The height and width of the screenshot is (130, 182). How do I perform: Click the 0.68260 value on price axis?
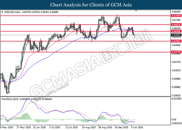click(176, 12)
